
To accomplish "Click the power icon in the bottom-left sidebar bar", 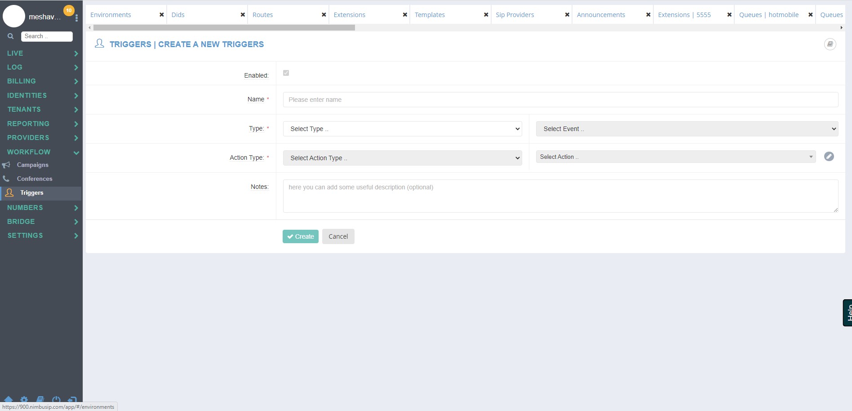I will pos(56,399).
